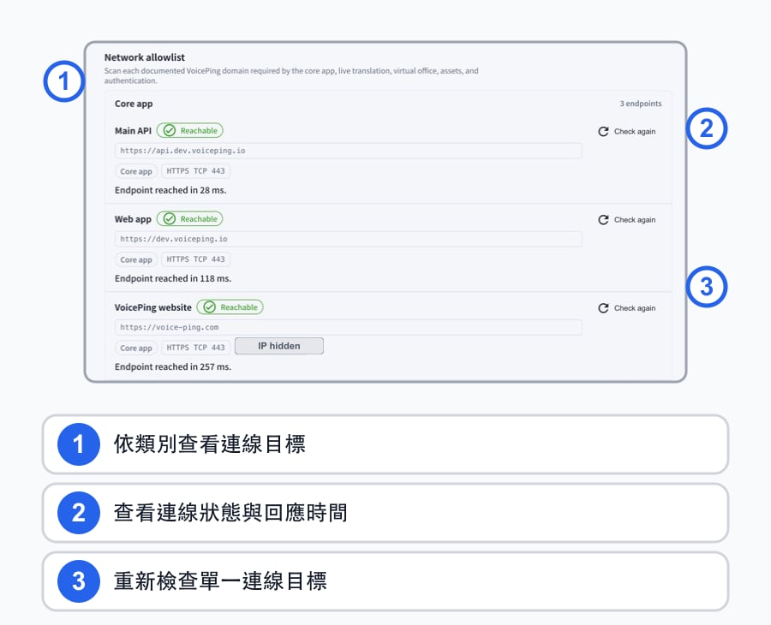This screenshot has width=771, height=625.
Task: Click the Core app tag under Main API
Action: tap(136, 171)
